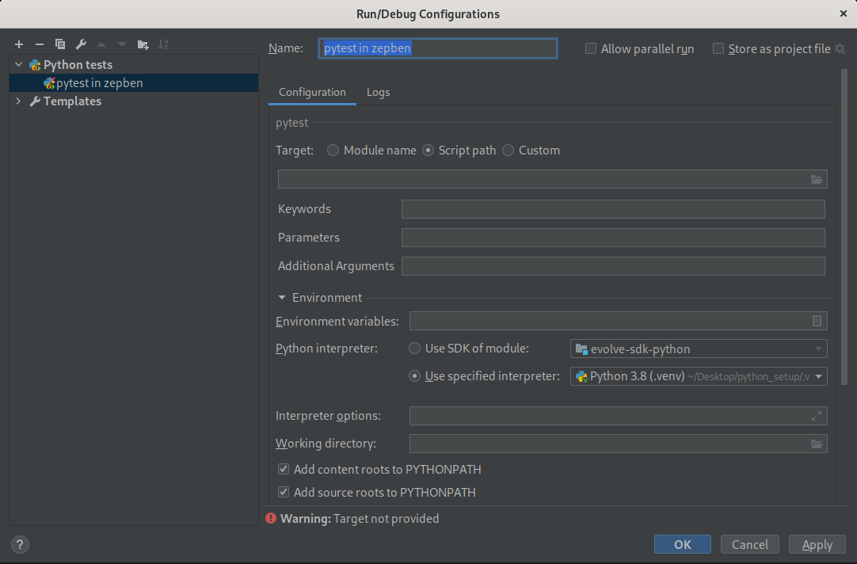The height and width of the screenshot is (564, 857).
Task: Open the specified interpreter Python 3.8 dropdown
Action: 818,376
